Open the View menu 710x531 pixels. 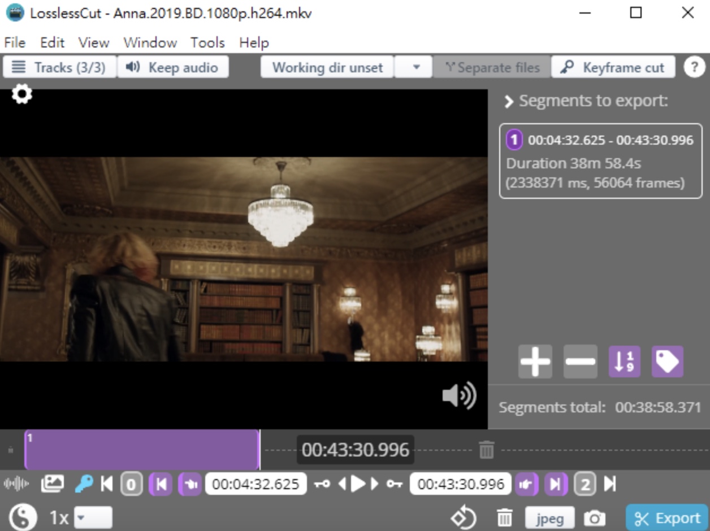coord(94,42)
